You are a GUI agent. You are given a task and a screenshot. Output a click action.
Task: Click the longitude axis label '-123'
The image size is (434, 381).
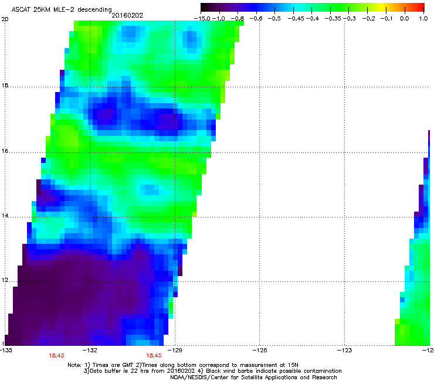345,351
